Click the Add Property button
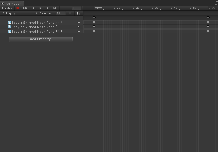 [x=41, y=39]
